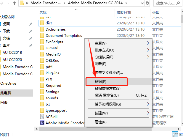The image size is (183, 137).
Task: Choose 属性(R) from context menu
Action: [118, 122]
